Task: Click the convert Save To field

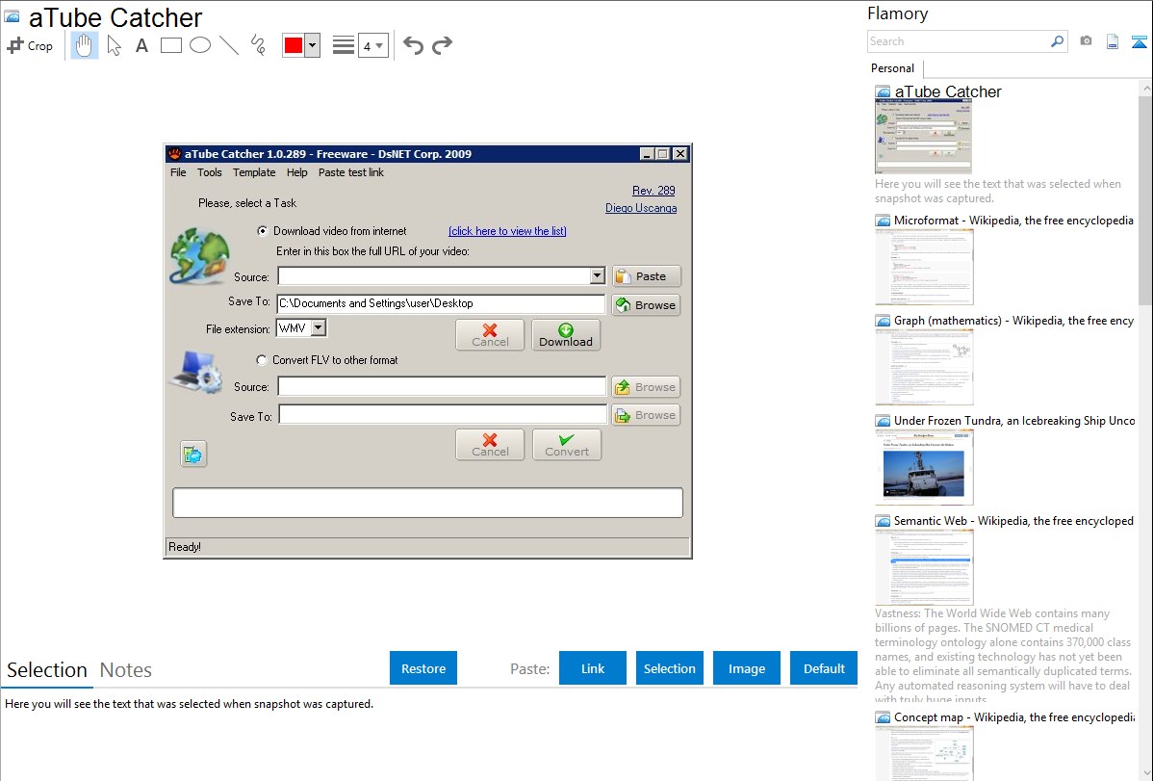Action: coord(443,414)
